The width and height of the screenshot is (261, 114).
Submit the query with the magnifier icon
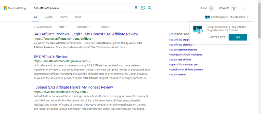point(150,8)
